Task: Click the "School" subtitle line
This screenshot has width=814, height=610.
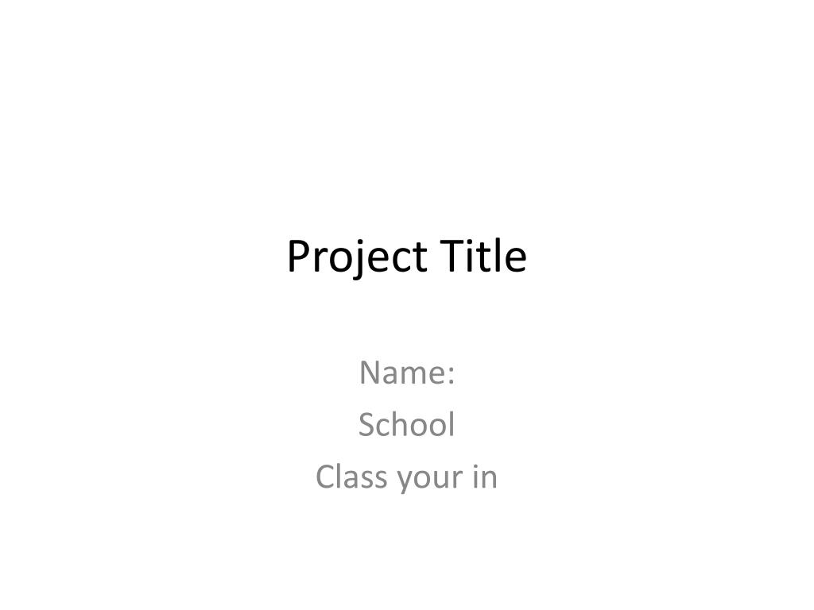Action: [407, 424]
